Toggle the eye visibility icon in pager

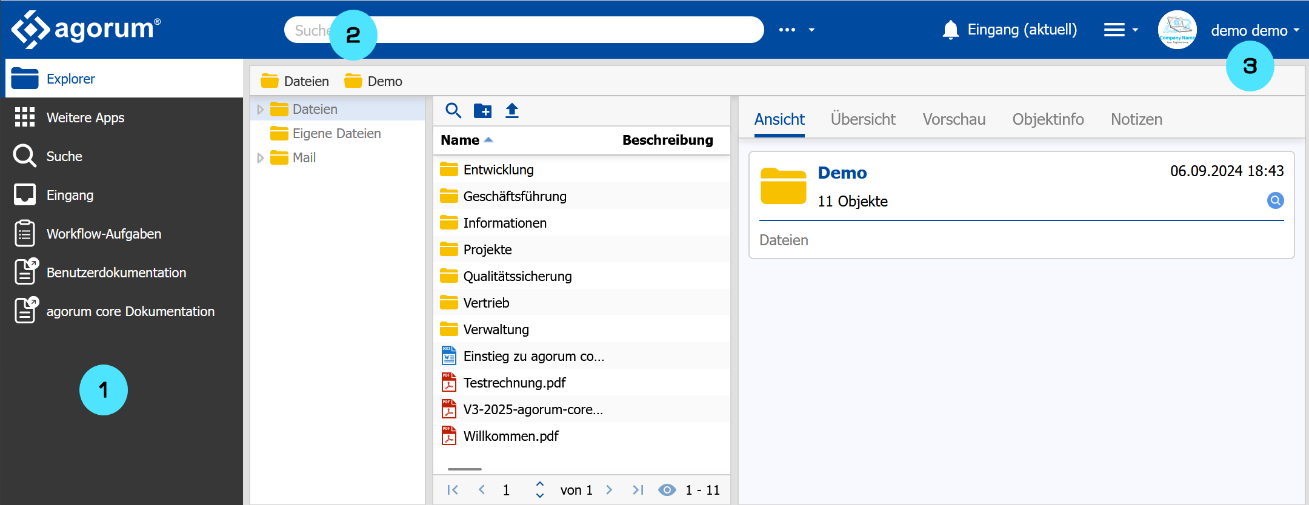(x=667, y=490)
